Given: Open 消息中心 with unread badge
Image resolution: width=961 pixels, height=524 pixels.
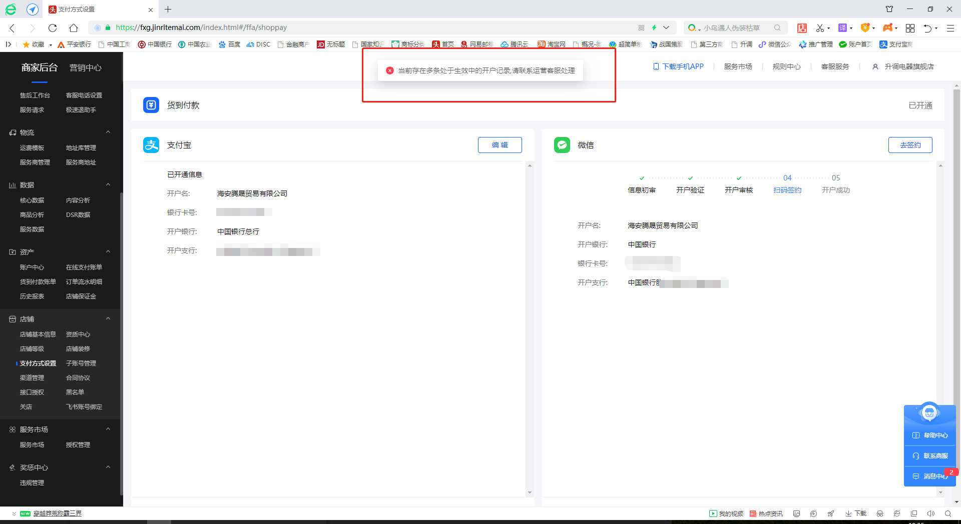Looking at the screenshot, I should tap(930, 476).
